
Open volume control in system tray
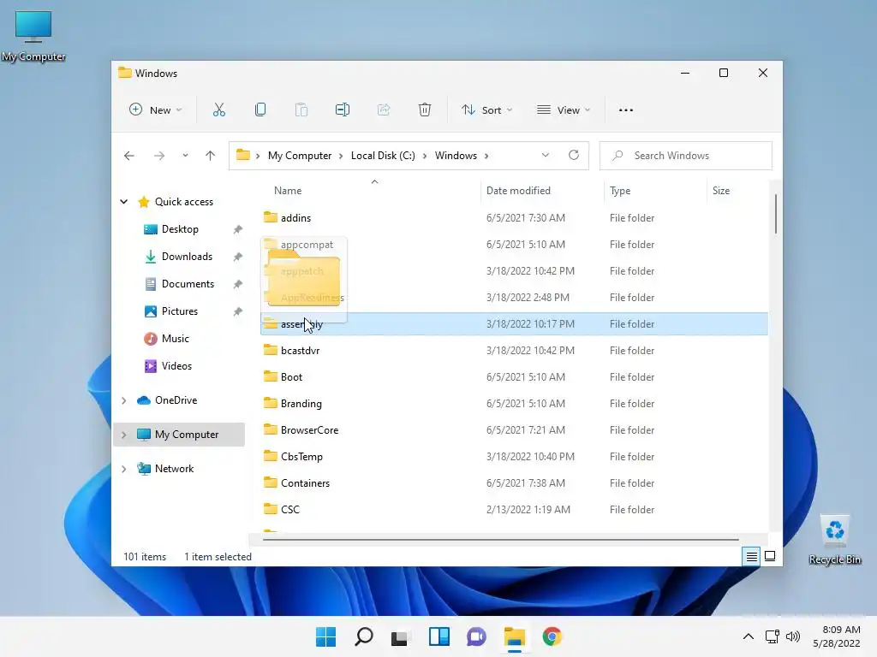pyautogui.click(x=793, y=636)
